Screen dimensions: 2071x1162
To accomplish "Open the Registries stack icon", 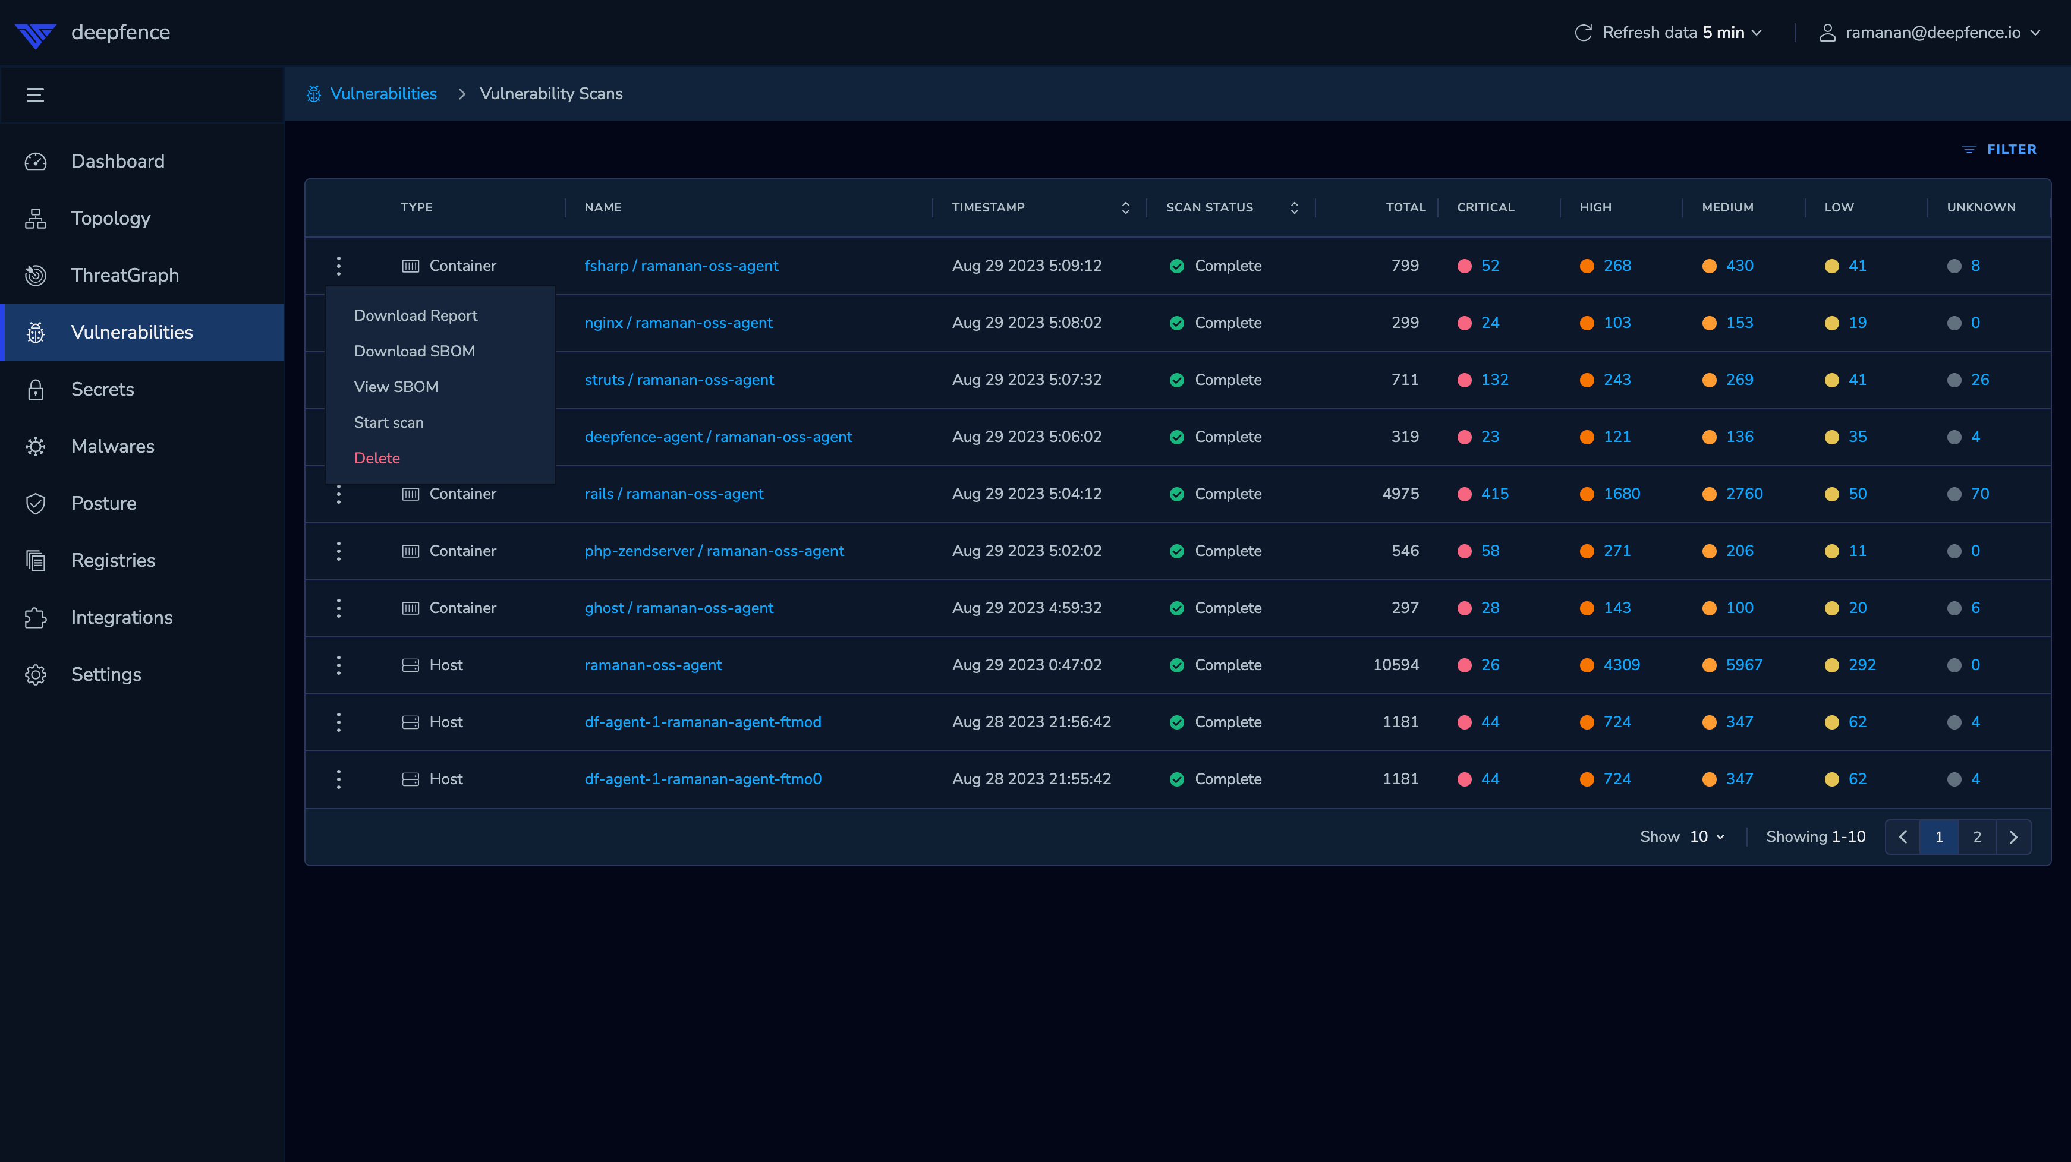I will point(36,561).
